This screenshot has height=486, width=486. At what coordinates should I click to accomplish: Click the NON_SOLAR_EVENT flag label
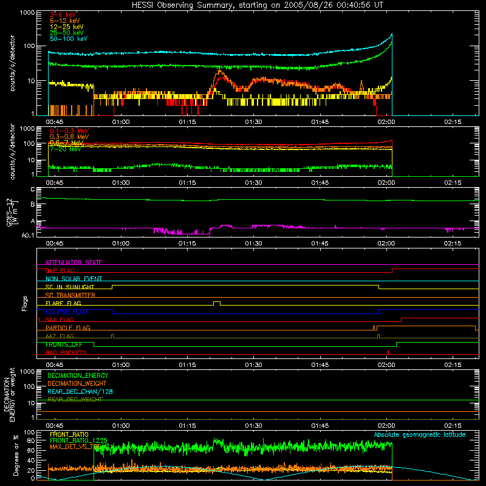pos(74,279)
